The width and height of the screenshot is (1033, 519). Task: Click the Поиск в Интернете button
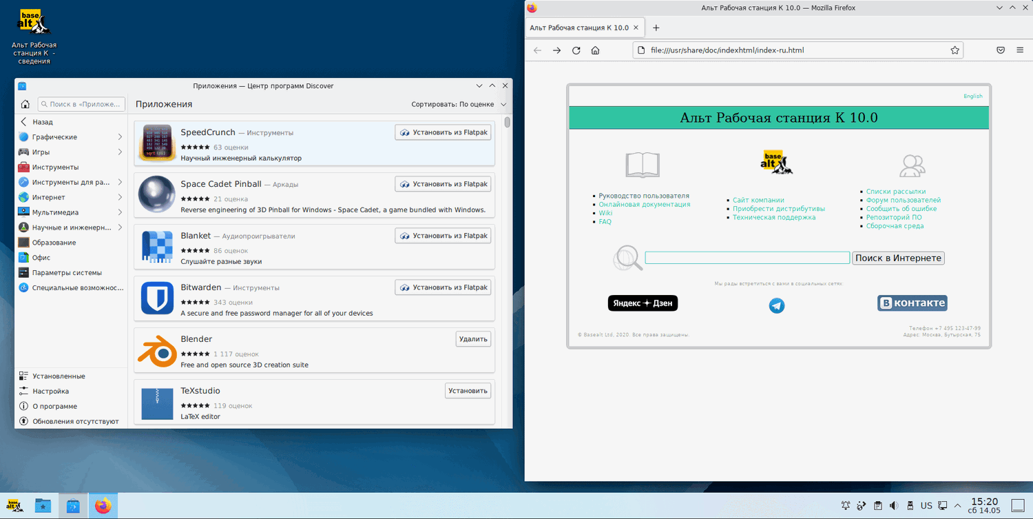pos(898,258)
